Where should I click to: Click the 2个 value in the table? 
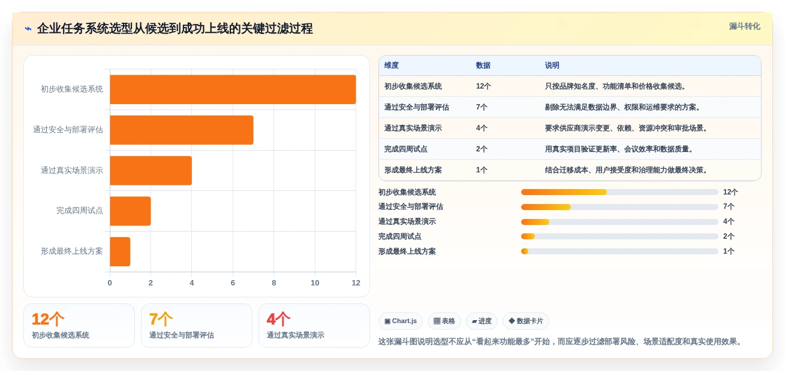[x=482, y=149]
